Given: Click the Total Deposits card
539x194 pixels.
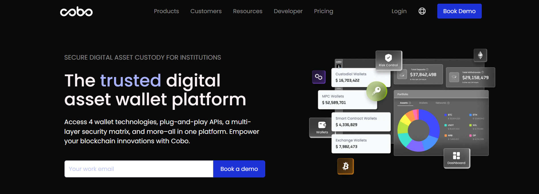Looking at the screenshot, I should 418,74.
